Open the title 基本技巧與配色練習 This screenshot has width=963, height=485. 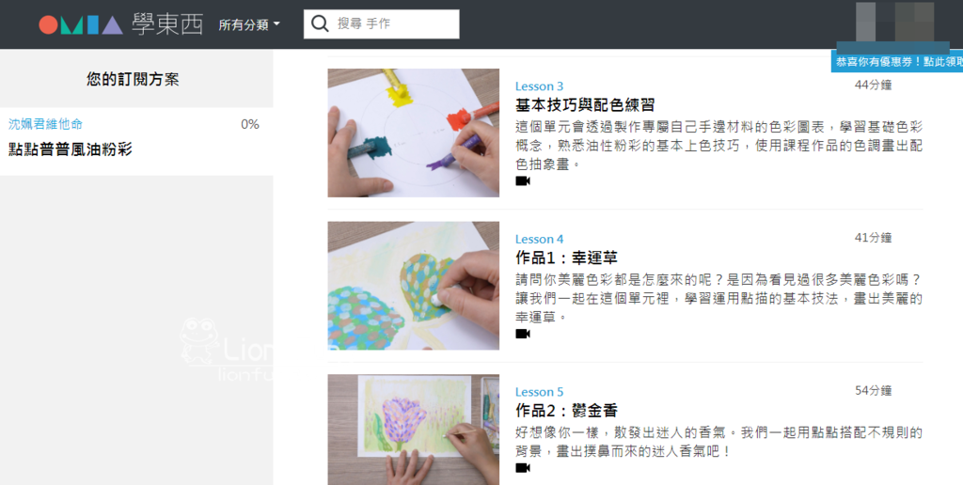tap(585, 105)
